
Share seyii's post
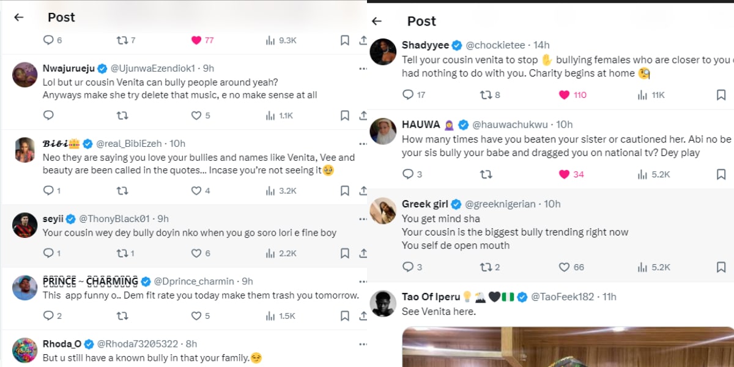click(x=363, y=253)
